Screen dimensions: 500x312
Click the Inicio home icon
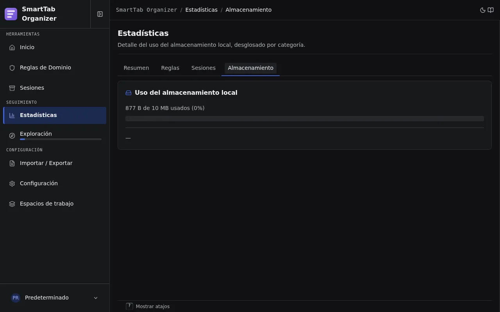[12, 47]
